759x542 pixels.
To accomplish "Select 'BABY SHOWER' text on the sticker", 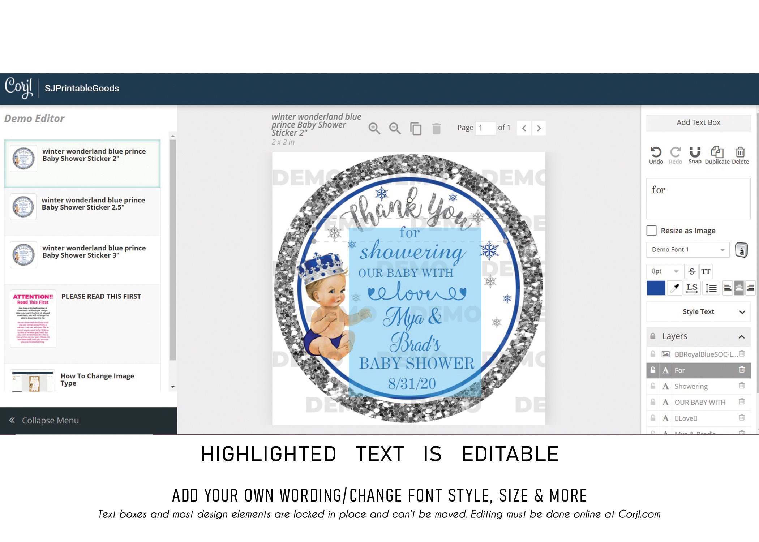I will click(416, 364).
